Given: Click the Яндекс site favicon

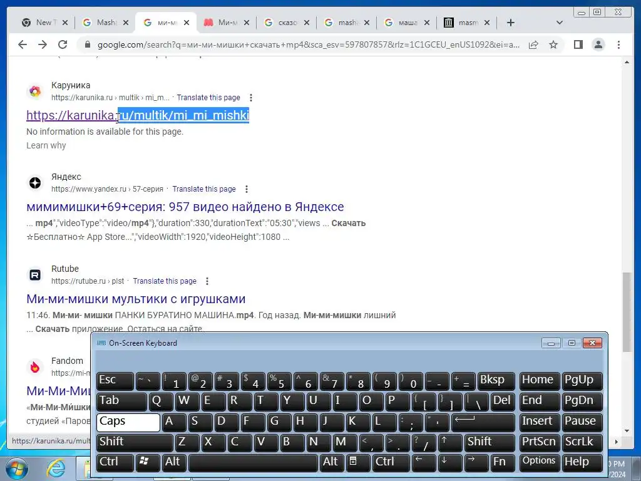Looking at the screenshot, I should coord(35,183).
